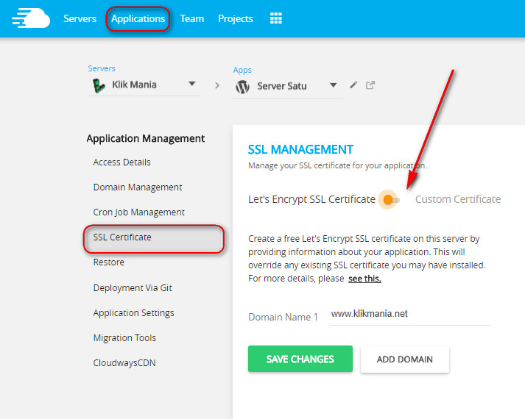
Task: Click the SSL MANAGEMENT heading
Action: [x=300, y=150]
